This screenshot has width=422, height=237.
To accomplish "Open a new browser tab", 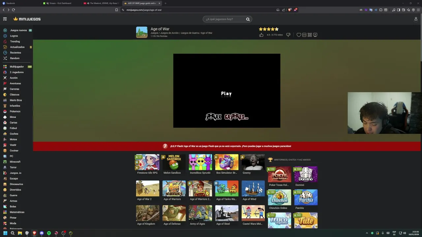I will coord(166,3).
